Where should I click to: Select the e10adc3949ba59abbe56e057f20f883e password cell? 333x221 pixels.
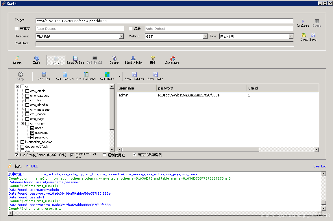click(188, 95)
